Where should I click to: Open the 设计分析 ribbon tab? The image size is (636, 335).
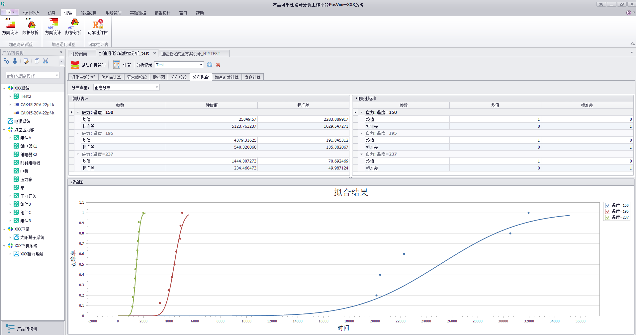point(31,13)
